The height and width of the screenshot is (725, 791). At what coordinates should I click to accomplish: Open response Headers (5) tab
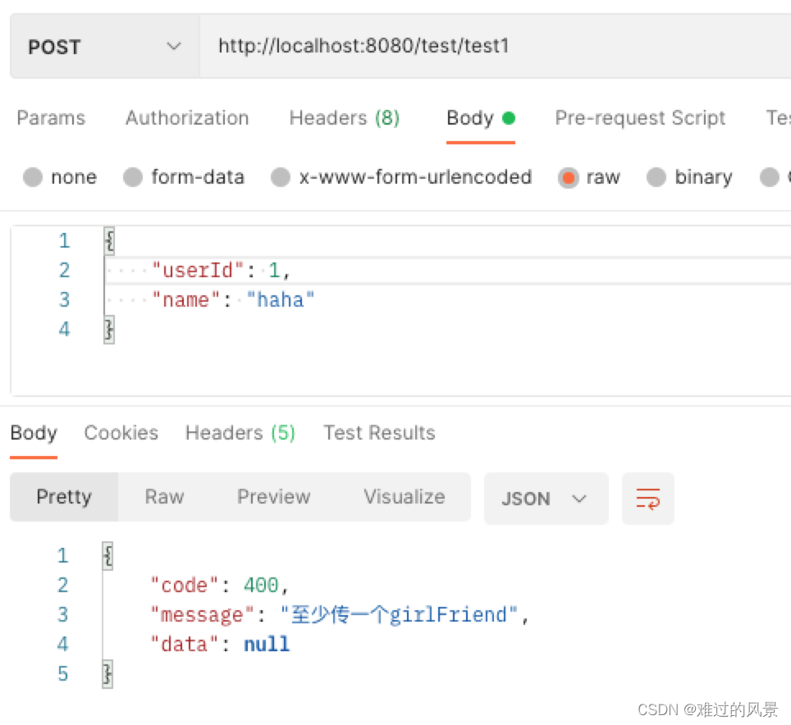240,433
